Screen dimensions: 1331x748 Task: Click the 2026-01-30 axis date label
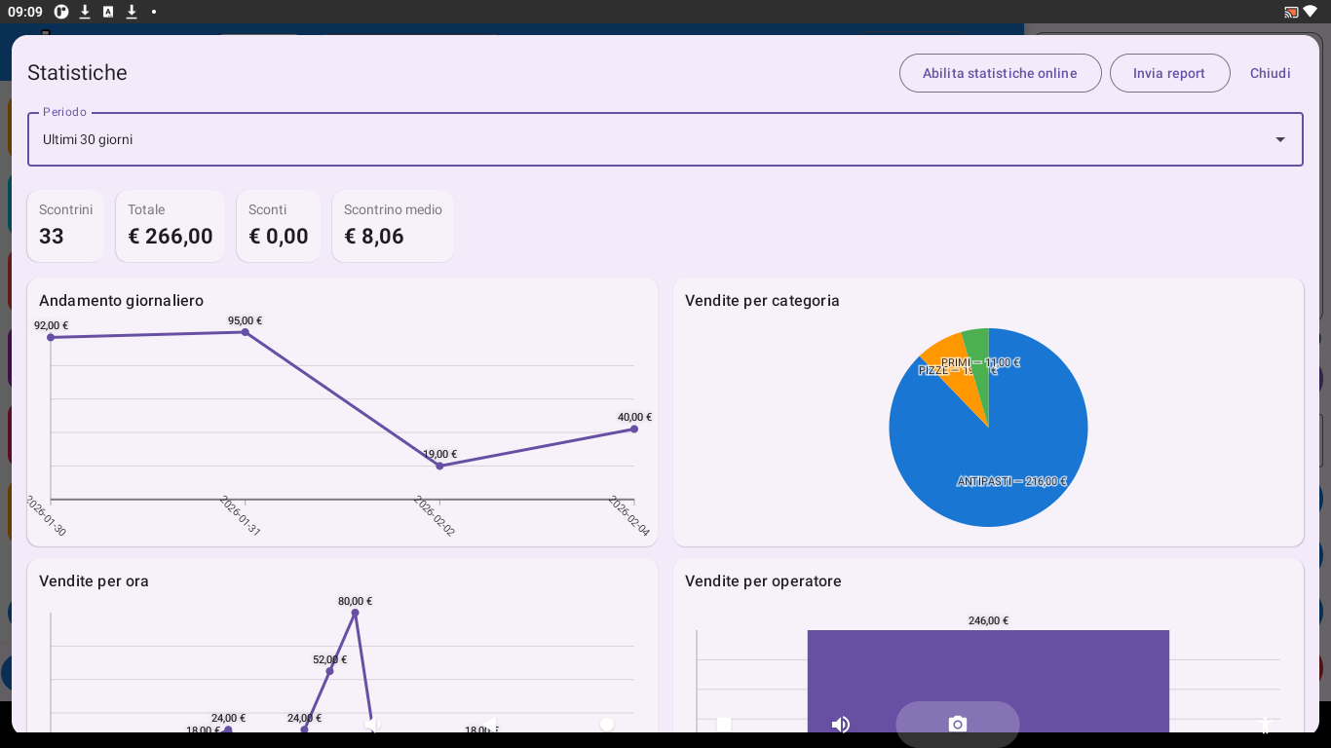click(x=46, y=516)
